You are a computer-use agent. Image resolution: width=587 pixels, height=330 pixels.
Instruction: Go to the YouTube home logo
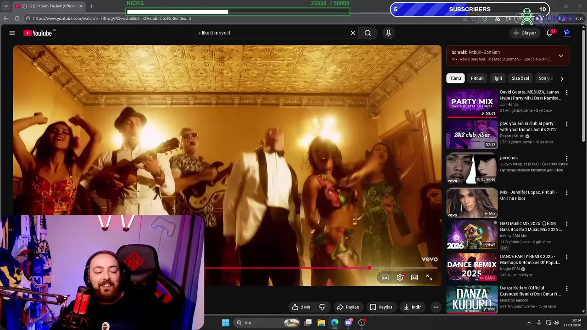pos(38,33)
